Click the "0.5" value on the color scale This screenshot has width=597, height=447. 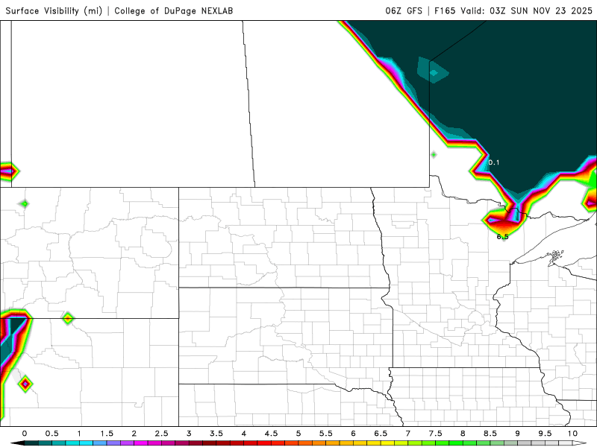(x=51, y=434)
